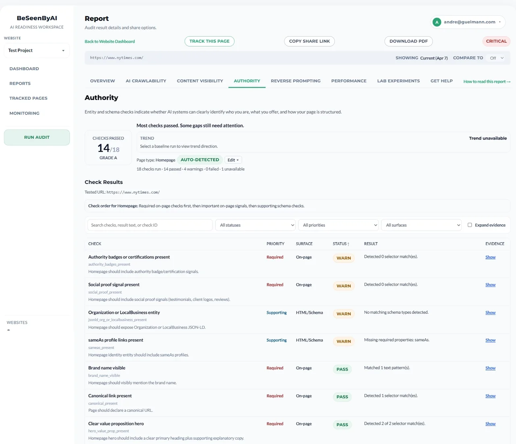Show evidence for Canonical link present check
The height and width of the screenshot is (444, 516).
pyautogui.click(x=490, y=396)
